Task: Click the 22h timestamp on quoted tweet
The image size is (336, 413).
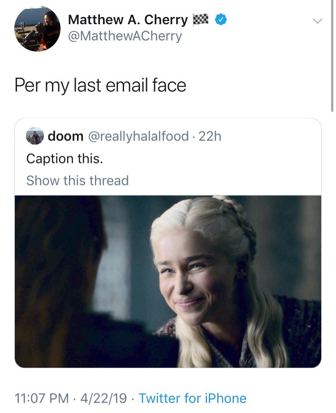Action: pyautogui.click(x=210, y=136)
